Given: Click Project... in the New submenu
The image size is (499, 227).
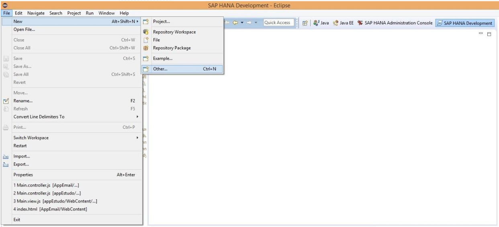Looking at the screenshot, I should coord(162,22).
